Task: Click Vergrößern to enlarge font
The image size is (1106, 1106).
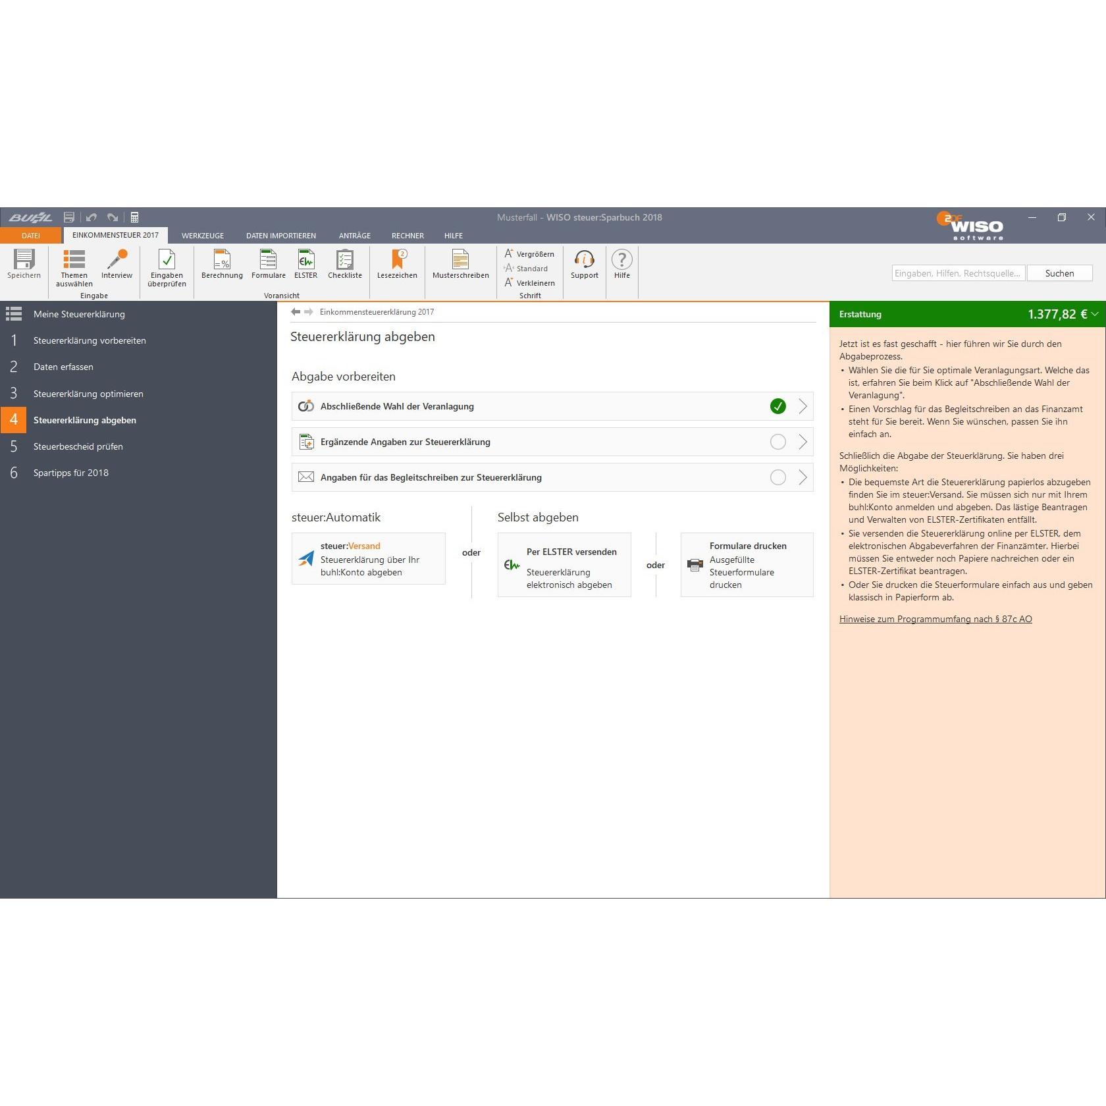Action: coord(529,254)
